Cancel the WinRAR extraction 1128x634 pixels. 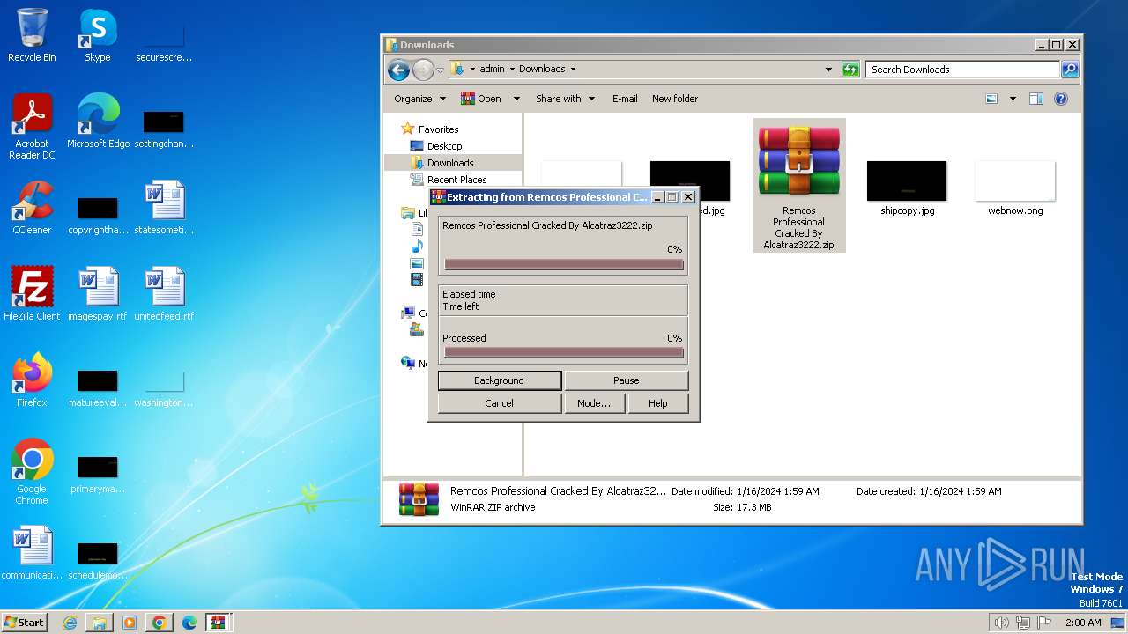[x=499, y=403]
